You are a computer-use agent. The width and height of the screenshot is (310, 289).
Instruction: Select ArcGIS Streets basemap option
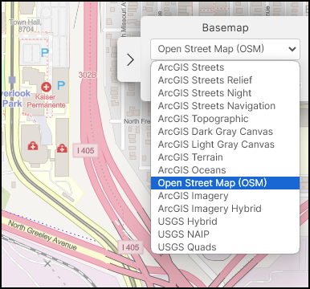225,67
